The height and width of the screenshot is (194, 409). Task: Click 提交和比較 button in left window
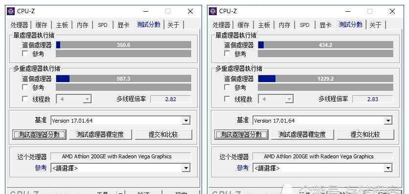[163, 135]
